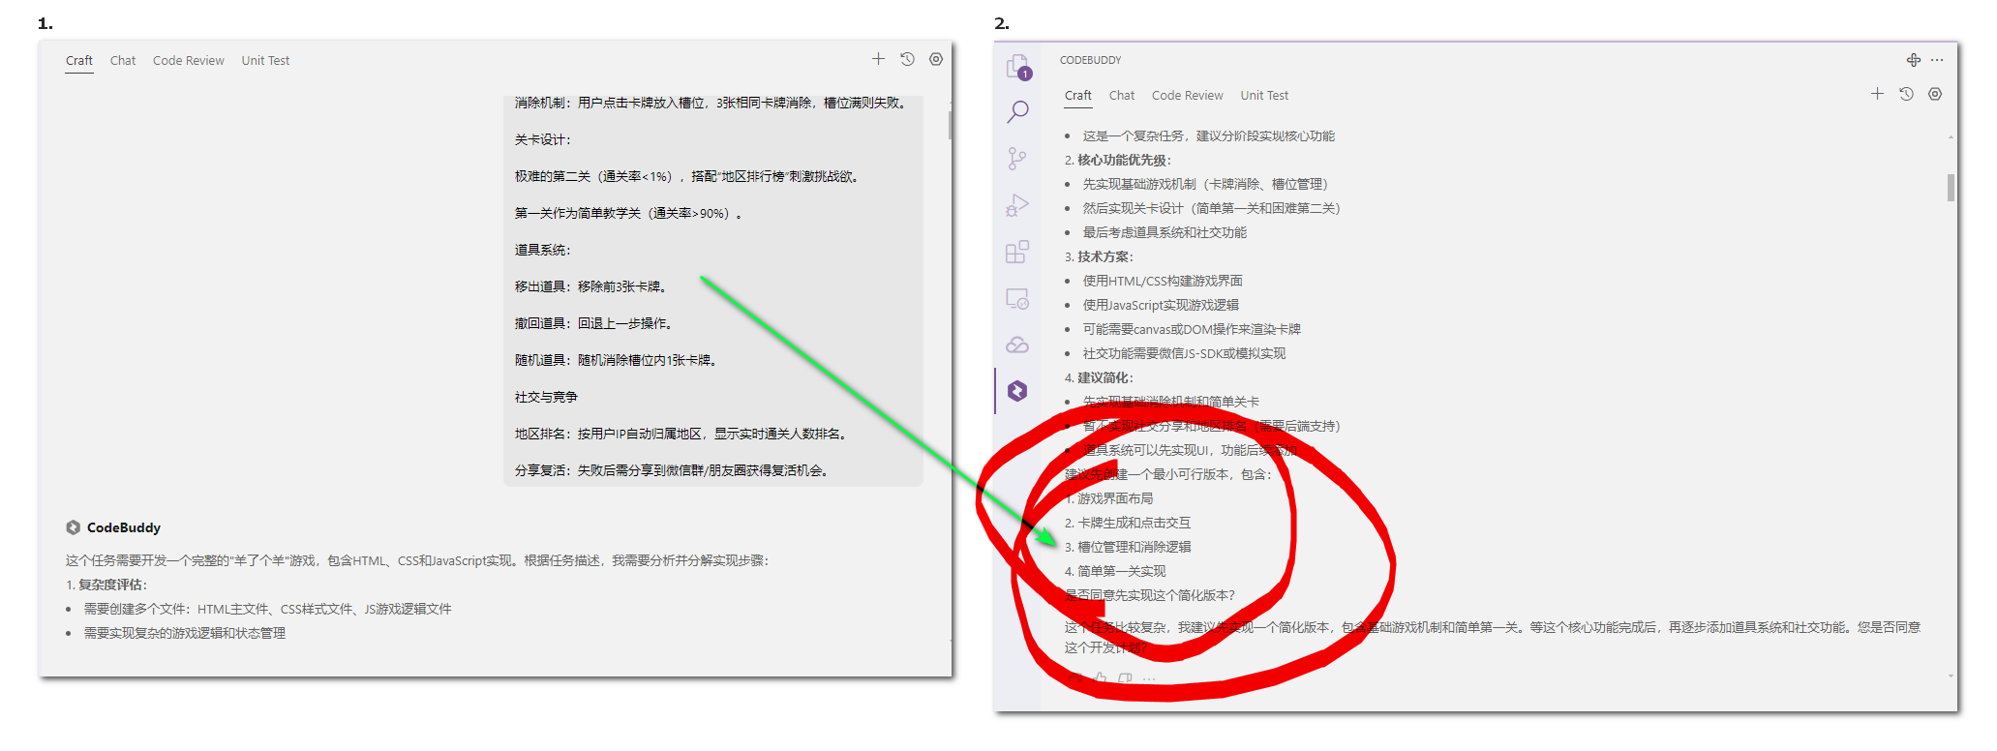The image size is (1997, 751).
Task: Start new chat with plus in panel 2
Action: [x=1877, y=94]
